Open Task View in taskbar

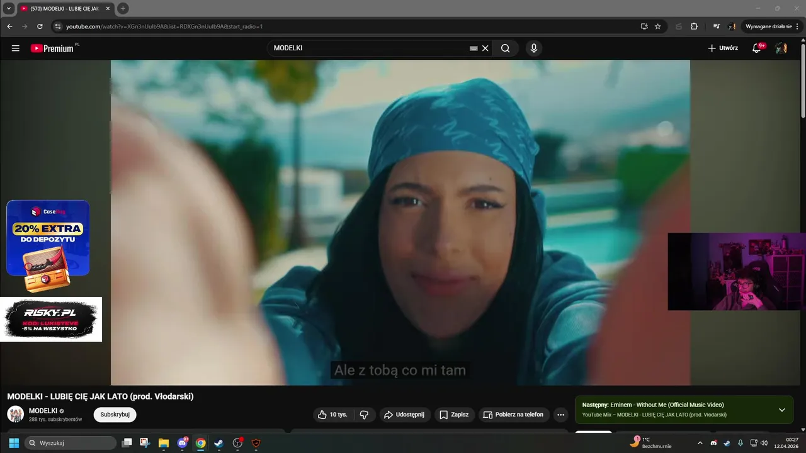(x=127, y=443)
